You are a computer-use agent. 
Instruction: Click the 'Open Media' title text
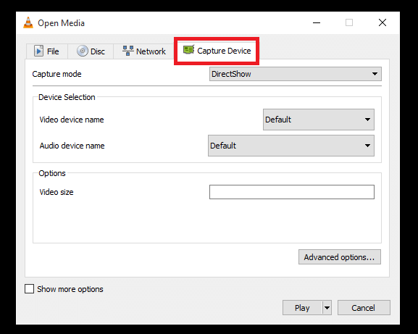tap(61, 23)
